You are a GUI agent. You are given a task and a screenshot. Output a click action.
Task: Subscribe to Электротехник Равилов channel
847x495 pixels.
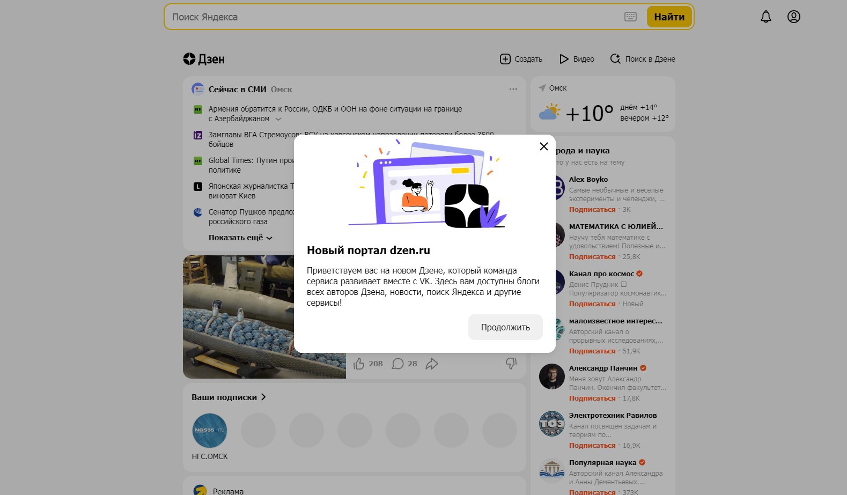point(592,446)
